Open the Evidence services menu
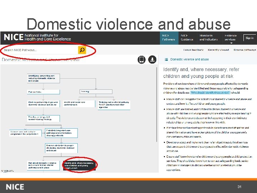Screen dimensions: 257x193 [x=231, y=38]
